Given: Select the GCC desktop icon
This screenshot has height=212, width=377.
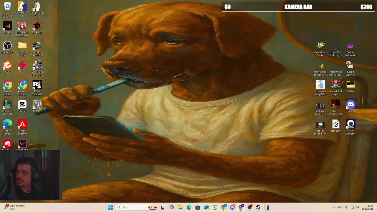Looking at the screenshot, I should click(7, 67).
